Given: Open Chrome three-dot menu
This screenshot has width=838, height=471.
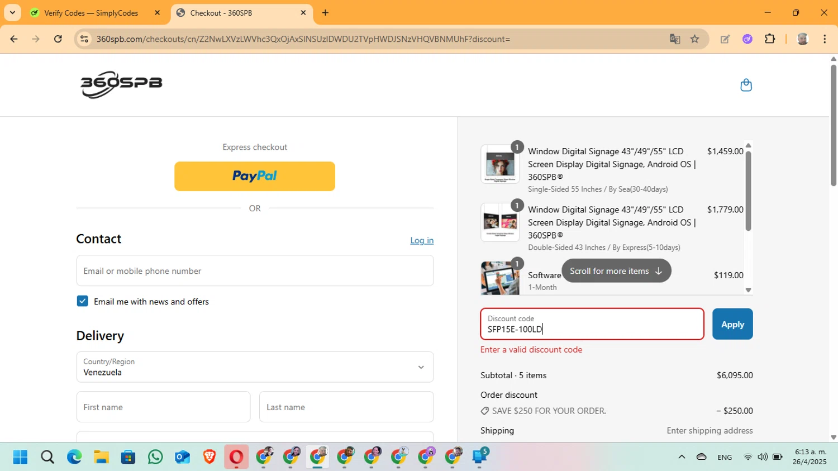Looking at the screenshot, I should coord(825,39).
